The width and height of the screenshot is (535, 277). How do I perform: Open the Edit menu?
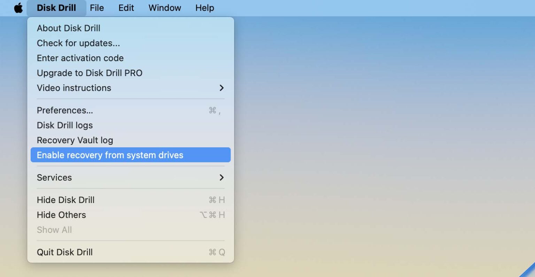coord(126,8)
